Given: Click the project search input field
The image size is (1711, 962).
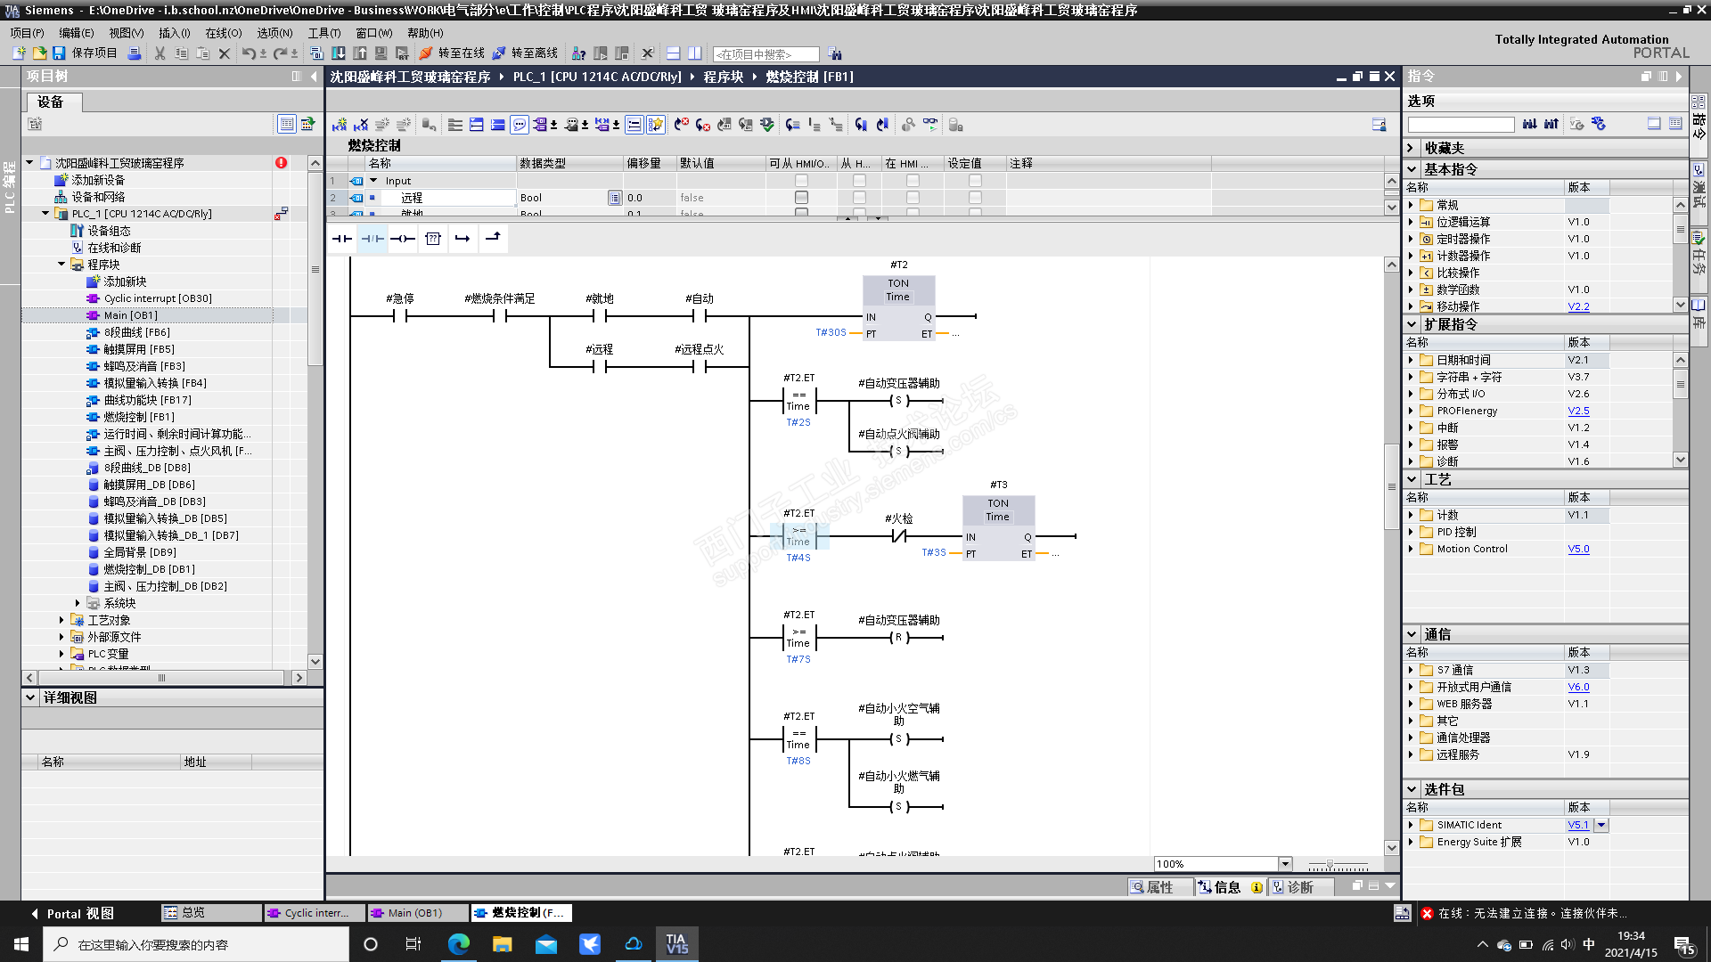Looking at the screenshot, I should click(765, 54).
